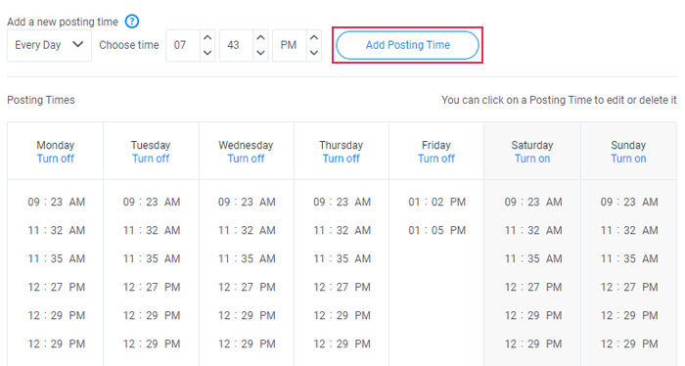685x366 pixels.
Task: Decrease the minutes with the down arrow
Action: (x=261, y=53)
